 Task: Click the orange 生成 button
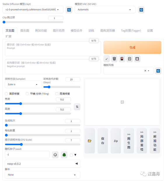tap(132, 48)
